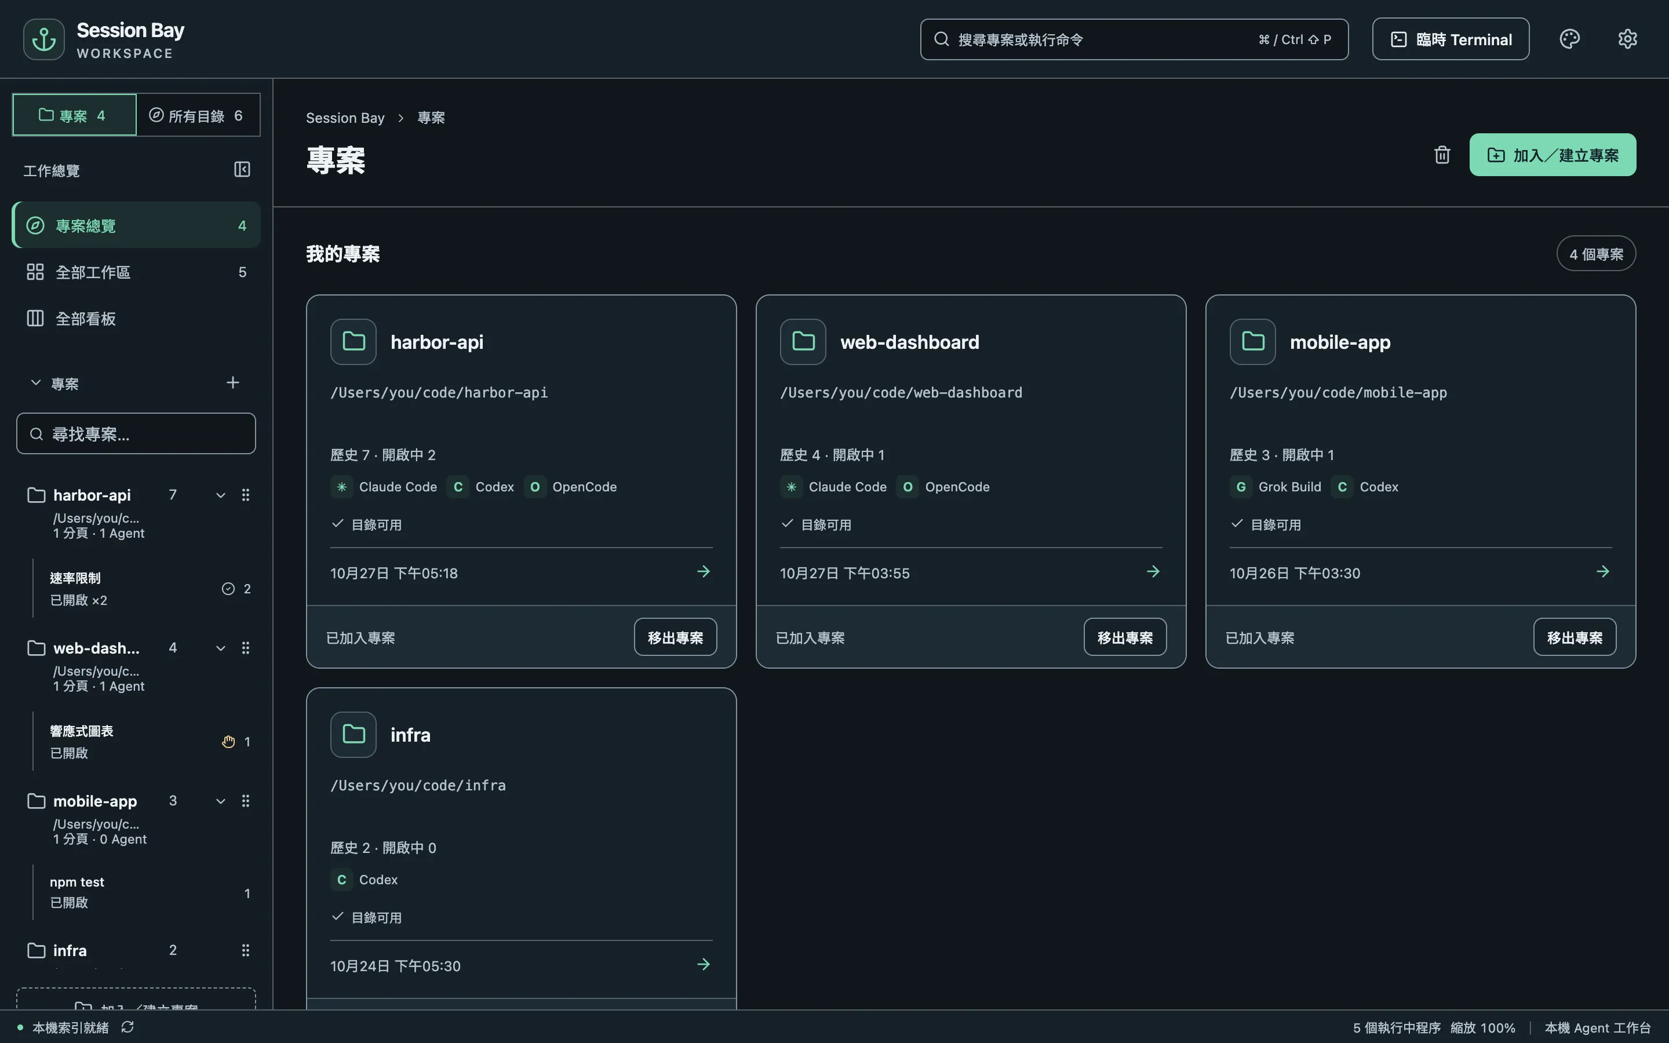The width and height of the screenshot is (1669, 1043).
Task: Click 移出專案 on web-dashboard card
Action: click(1125, 637)
